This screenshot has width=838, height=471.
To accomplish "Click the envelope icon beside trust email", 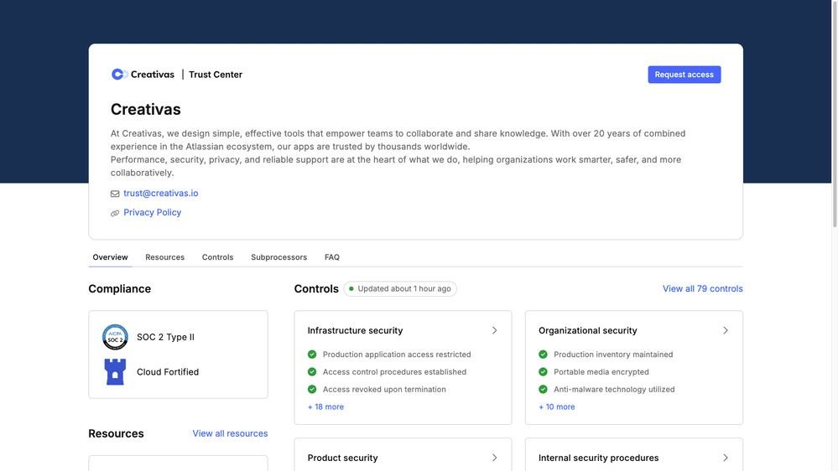I will 115,194.
